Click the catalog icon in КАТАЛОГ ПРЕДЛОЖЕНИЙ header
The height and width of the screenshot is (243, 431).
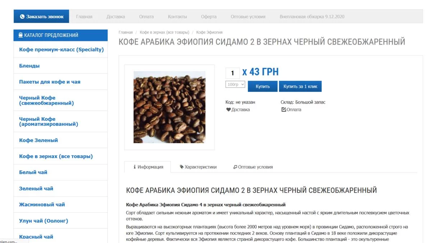tap(20, 35)
